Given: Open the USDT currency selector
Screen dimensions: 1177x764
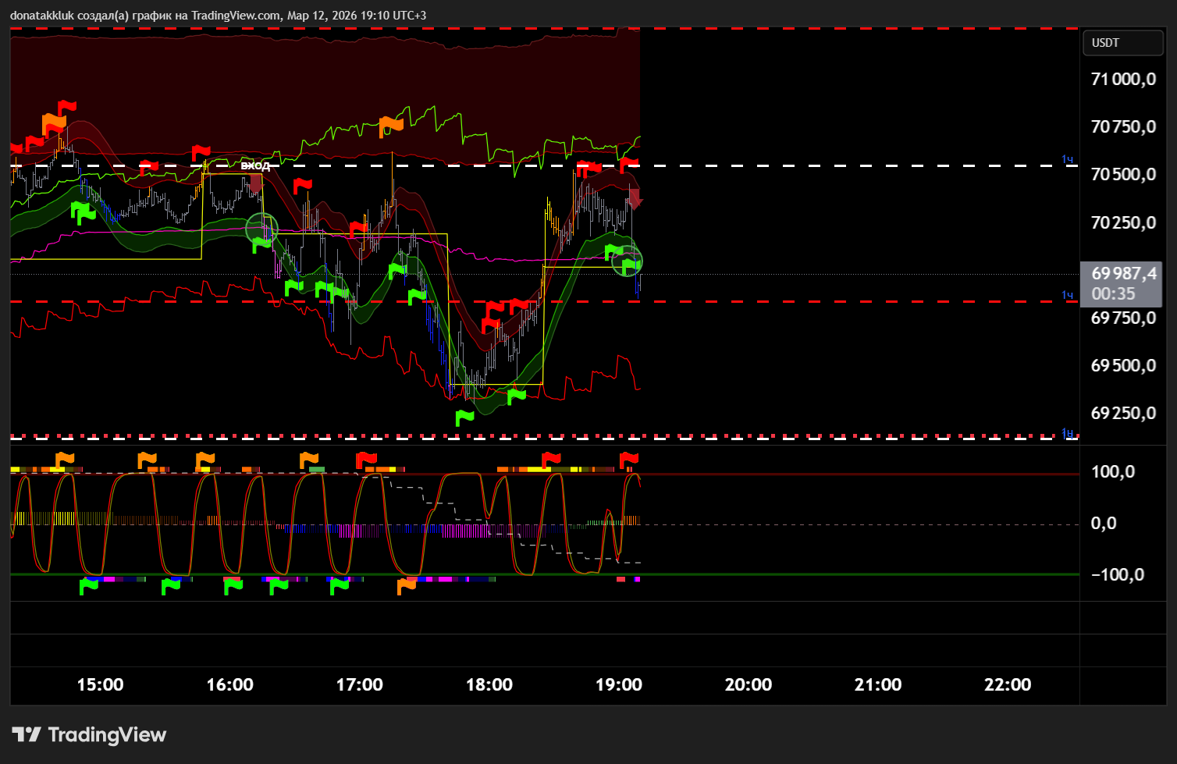Looking at the screenshot, I should point(1122,43).
